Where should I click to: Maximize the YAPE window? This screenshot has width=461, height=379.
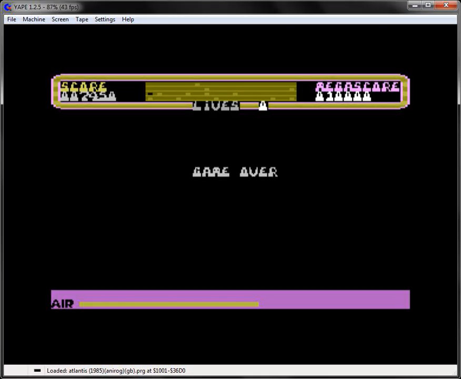coord(428,5)
